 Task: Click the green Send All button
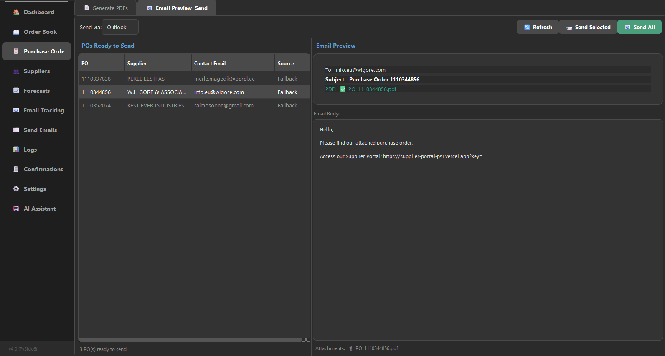tap(640, 27)
